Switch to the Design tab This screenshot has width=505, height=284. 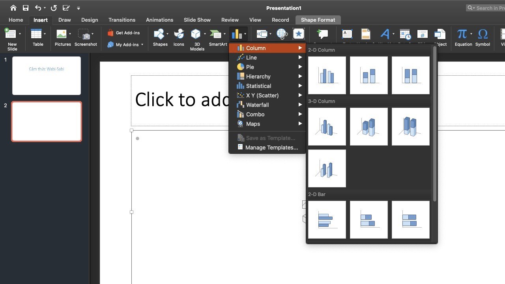click(x=90, y=20)
